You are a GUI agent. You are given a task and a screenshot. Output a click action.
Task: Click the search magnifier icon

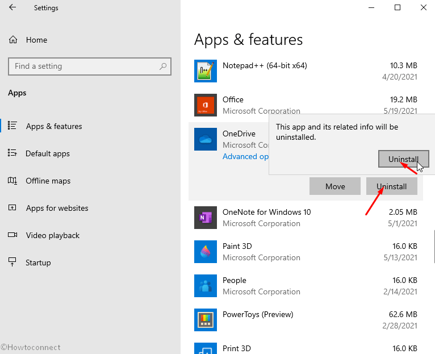[163, 66]
